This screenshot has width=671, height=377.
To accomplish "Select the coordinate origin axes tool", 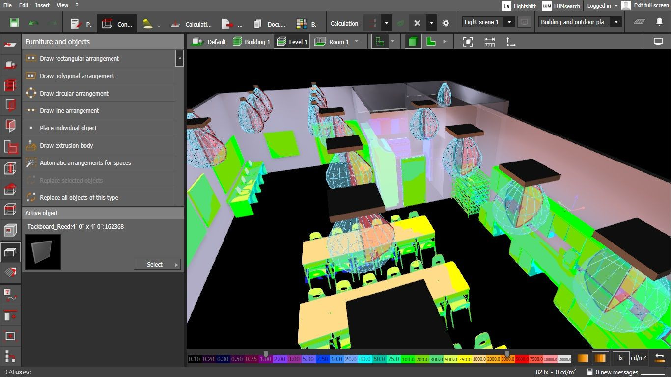I will (x=511, y=42).
